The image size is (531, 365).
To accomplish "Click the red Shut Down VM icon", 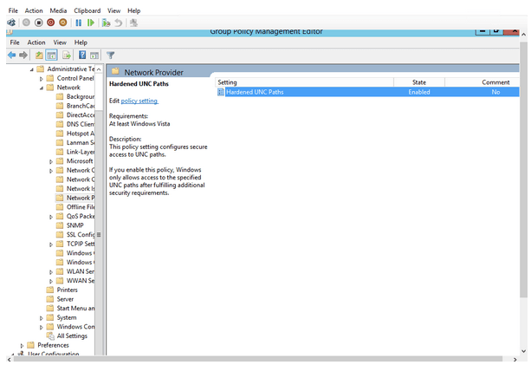I will pos(51,23).
